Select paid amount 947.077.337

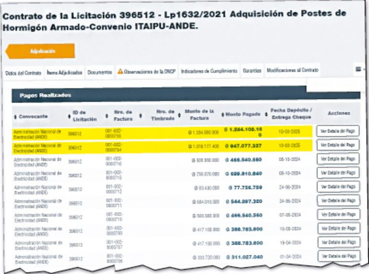(243, 146)
